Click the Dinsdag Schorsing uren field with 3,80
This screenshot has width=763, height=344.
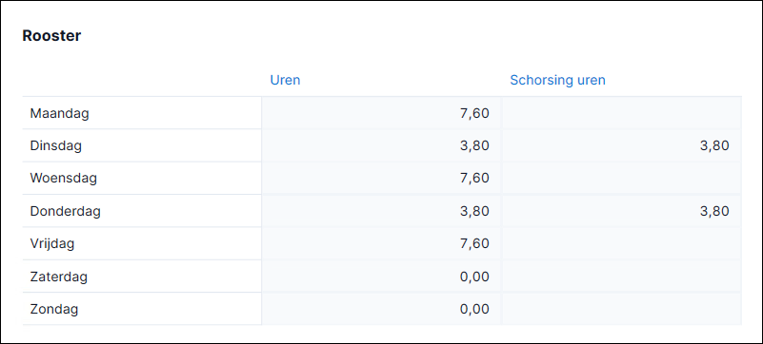click(621, 145)
